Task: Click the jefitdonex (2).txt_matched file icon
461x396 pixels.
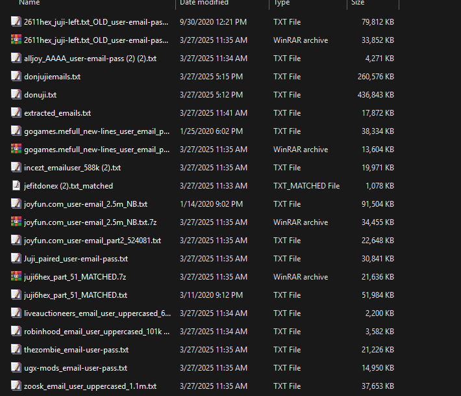Action: pos(16,185)
